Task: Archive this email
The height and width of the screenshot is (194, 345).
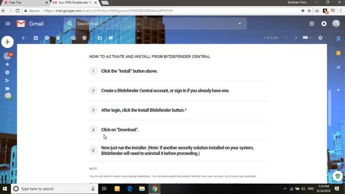Action: (x=36, y=38)
